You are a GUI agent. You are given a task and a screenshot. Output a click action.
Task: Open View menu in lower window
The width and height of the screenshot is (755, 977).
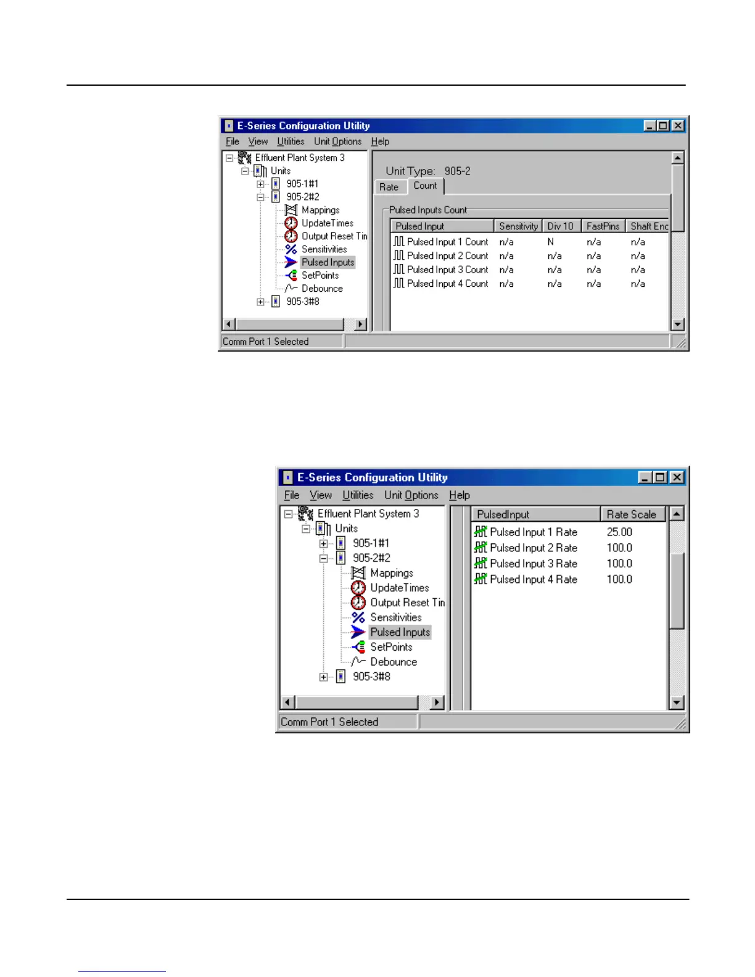321,495
